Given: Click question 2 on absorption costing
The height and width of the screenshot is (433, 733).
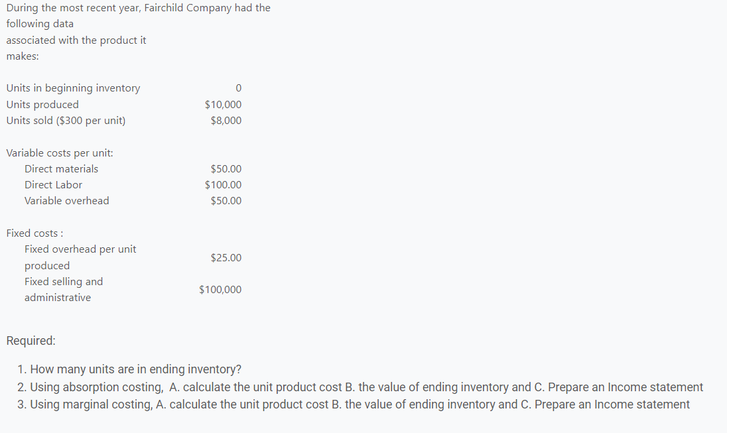Looking at the screenshot, I should pyautogui.click(x=360, y=387).
